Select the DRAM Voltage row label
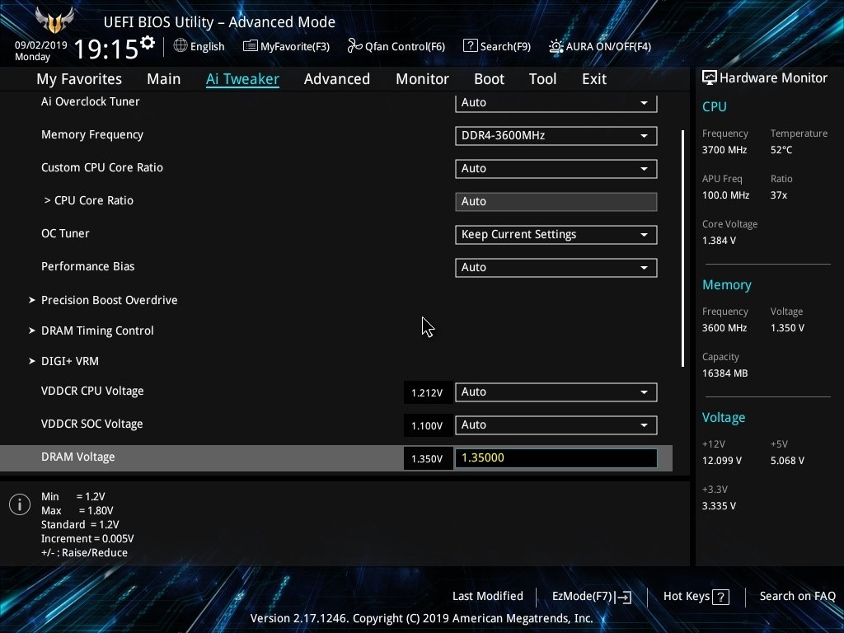This screenshot has height=633, width=844. 78,457
